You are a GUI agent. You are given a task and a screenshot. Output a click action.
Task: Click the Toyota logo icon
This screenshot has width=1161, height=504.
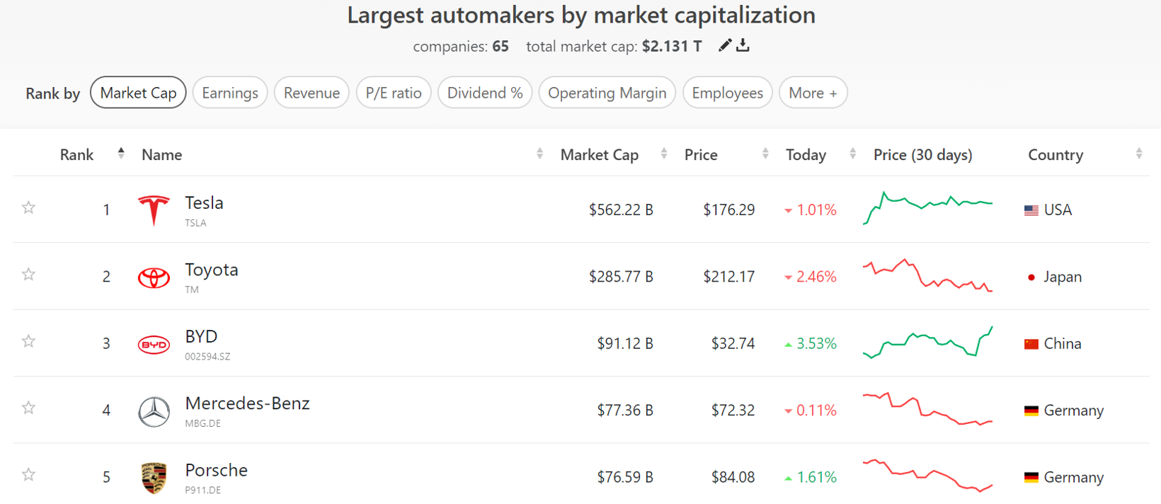tap(154, 277)
